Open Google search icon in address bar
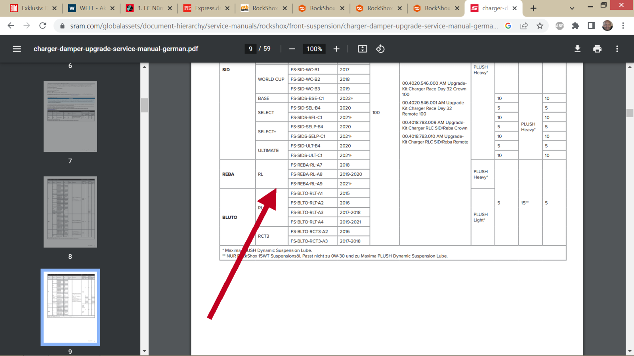The height and width of the screenshot is (356, 634). click(508, 26)
